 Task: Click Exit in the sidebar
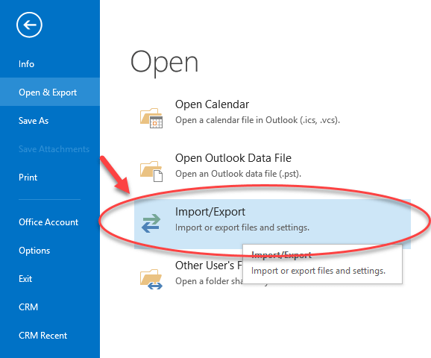pyautogui.click(x=25, y=279)
